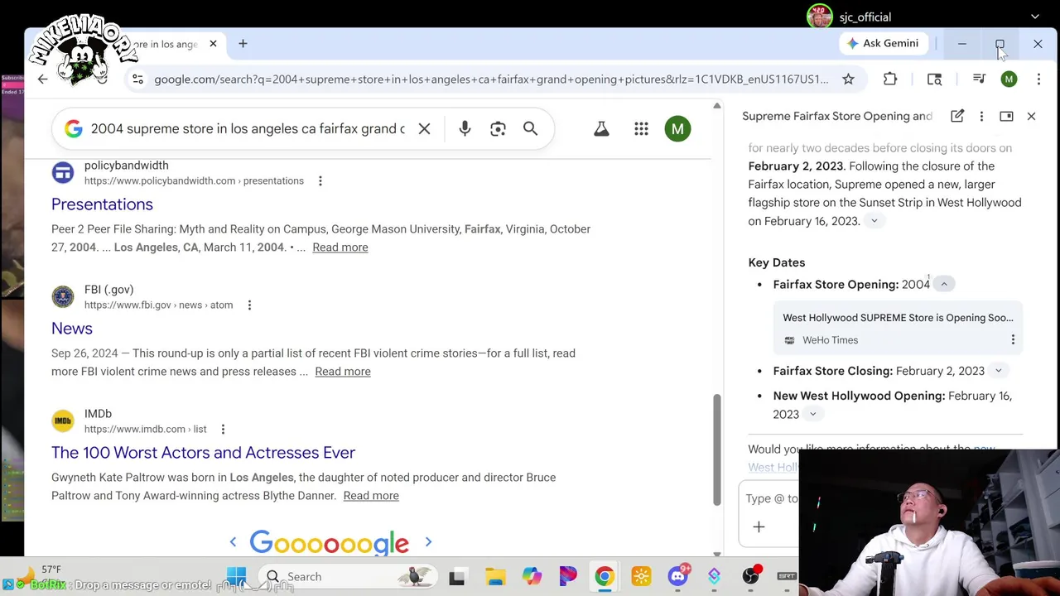Viewport: 1060px width, 596px height.
Task: Click the Gemini message input box
Action: pyautogui.click(x=772, y=499)
